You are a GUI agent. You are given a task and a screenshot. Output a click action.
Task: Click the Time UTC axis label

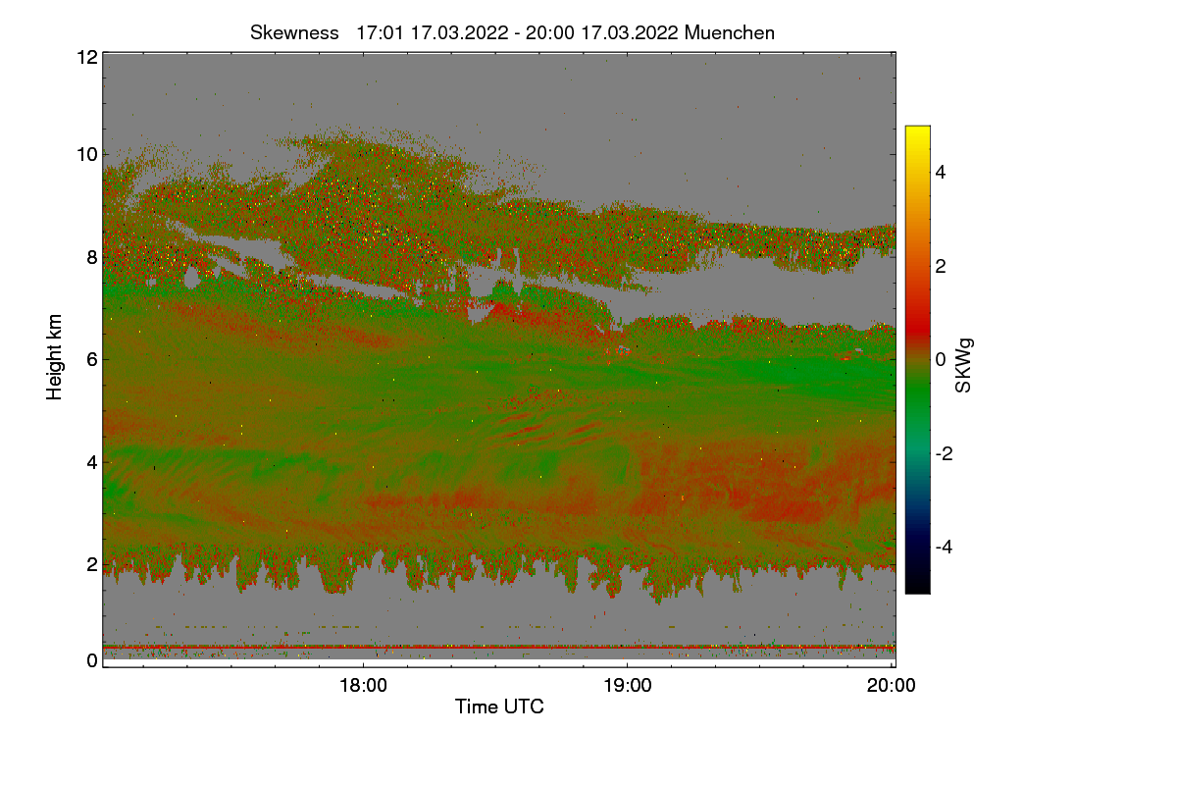[x=499, y=706]
